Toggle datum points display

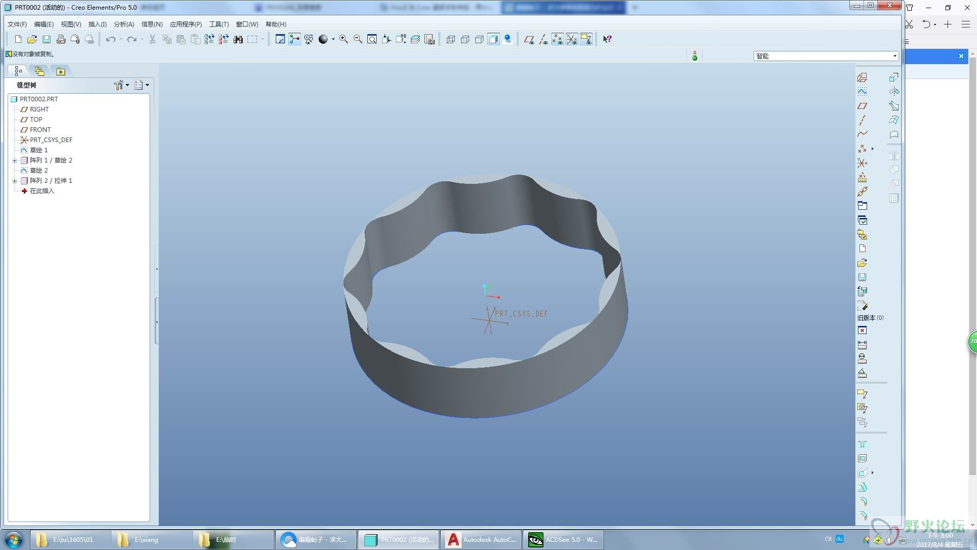558,39
